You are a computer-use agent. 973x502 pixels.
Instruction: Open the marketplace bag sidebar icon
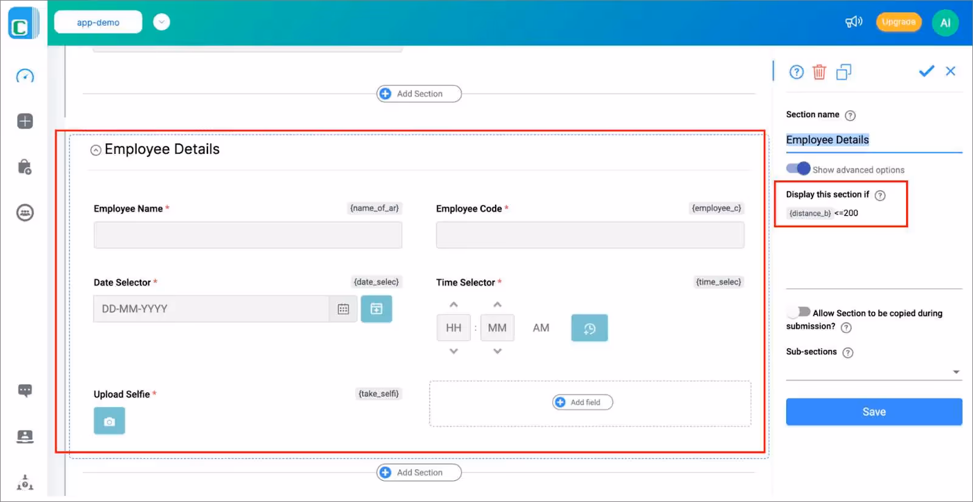click(x=25, y=167)
